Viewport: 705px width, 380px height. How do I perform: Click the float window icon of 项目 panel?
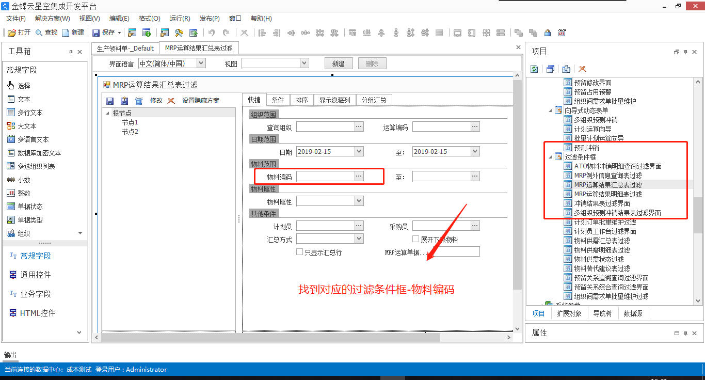coord(677,52)
